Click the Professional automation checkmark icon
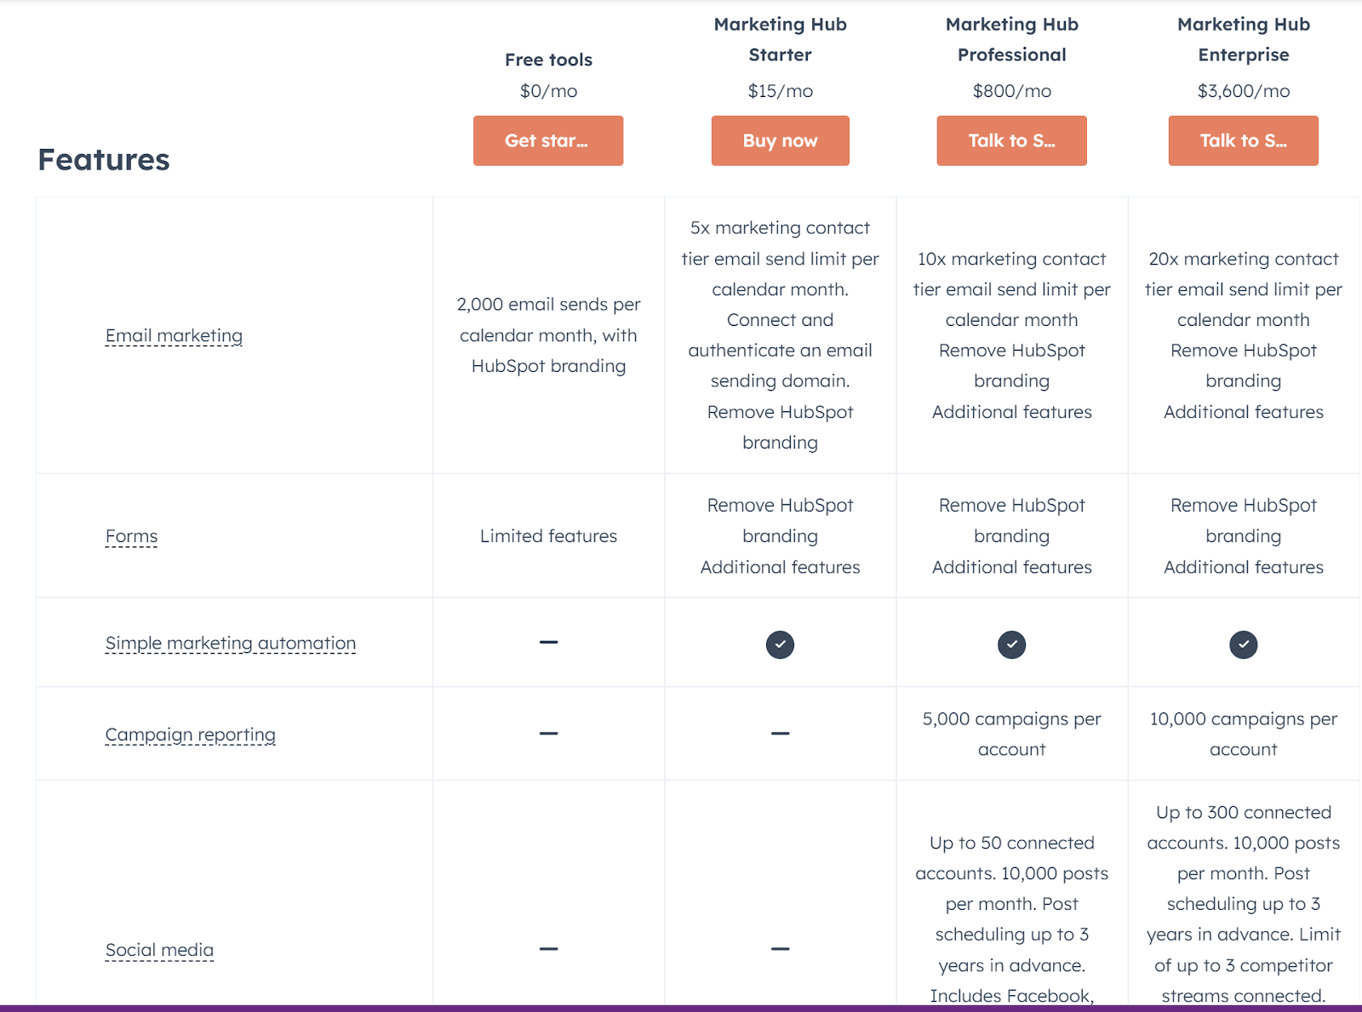Image resolution: width=1362 pixels, height=1012 pixels. (1011, 644)
